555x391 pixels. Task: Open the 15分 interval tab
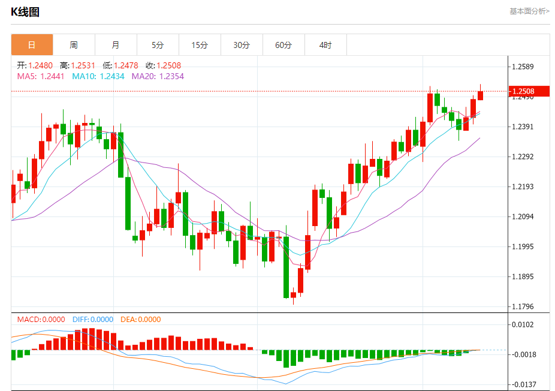coord(200,45)
